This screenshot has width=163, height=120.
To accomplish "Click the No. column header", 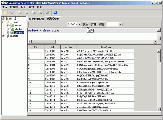I will [36, 47].
